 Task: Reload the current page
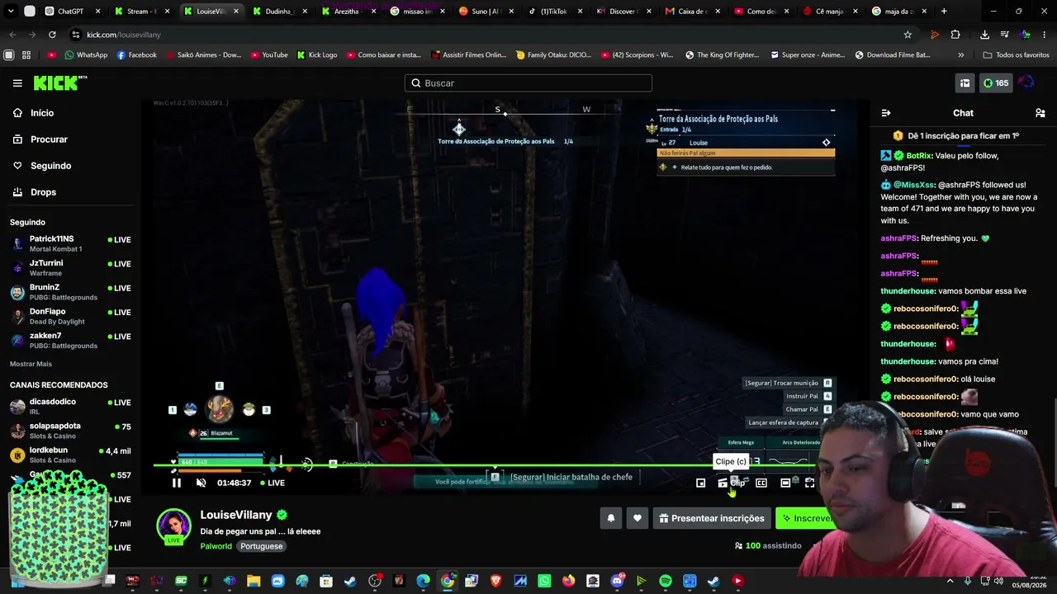(52, 35)
